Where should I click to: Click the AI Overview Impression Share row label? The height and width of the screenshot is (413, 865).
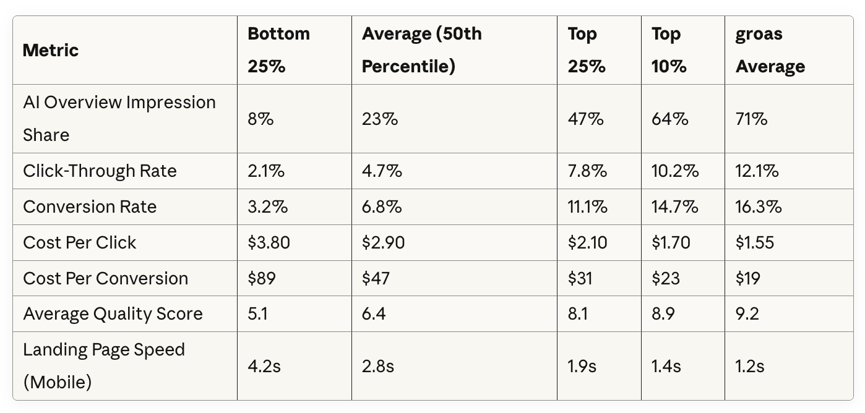click(119, 119)
